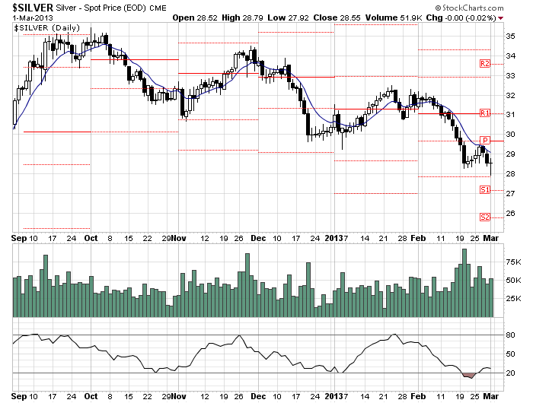Click the '$SILVER (Daily)' legend label

point(47,28)
